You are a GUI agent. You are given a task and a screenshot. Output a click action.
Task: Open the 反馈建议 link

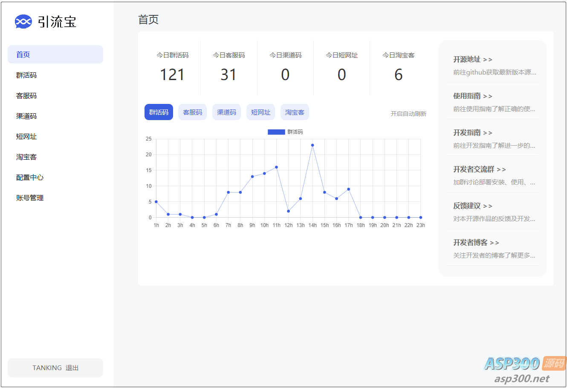(472, 206)
